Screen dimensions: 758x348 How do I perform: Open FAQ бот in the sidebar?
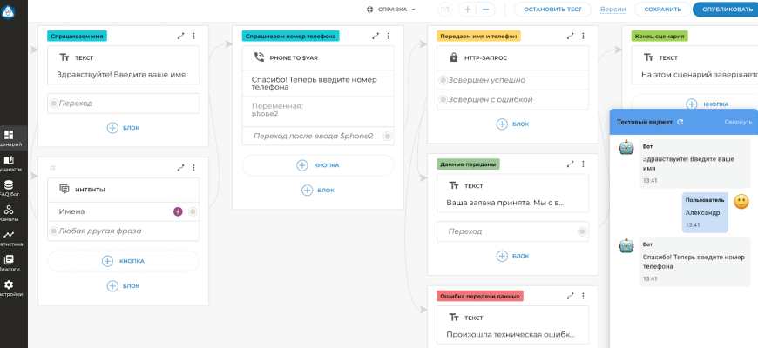coord(9,188)
